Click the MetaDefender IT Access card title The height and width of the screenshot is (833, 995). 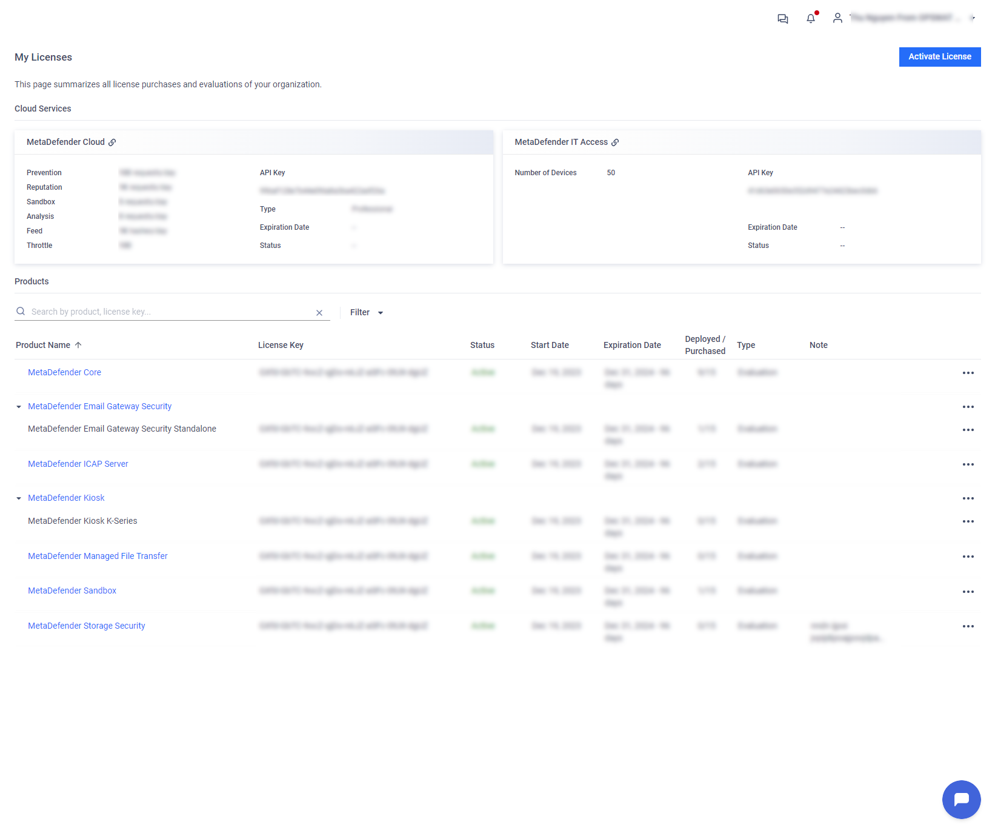(561, 142)
